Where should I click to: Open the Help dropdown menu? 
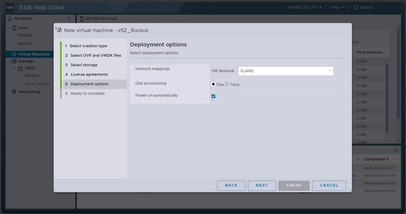[x=337, y=7]
